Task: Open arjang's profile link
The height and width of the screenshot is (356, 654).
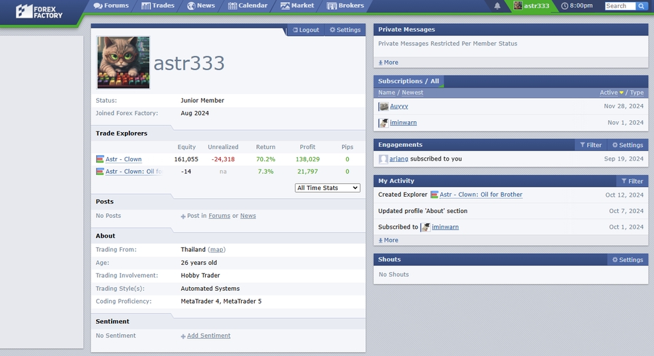Action: (x=399, y=159)
